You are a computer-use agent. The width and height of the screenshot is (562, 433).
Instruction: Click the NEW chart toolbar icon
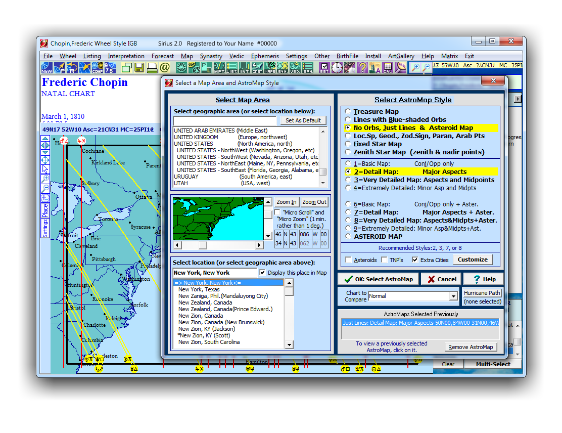click(47, 68)
